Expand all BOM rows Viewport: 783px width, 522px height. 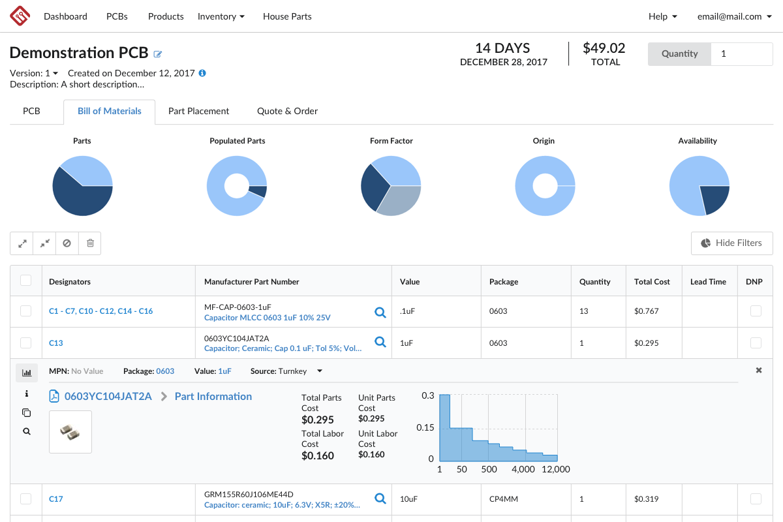click(22, 243)
